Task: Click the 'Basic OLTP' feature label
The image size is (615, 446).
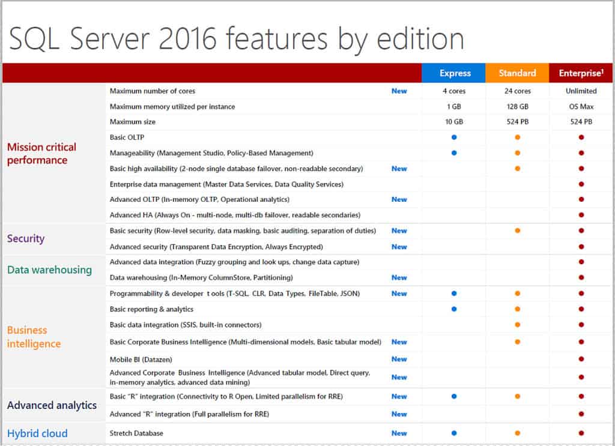Action: [x=127, y=137]
